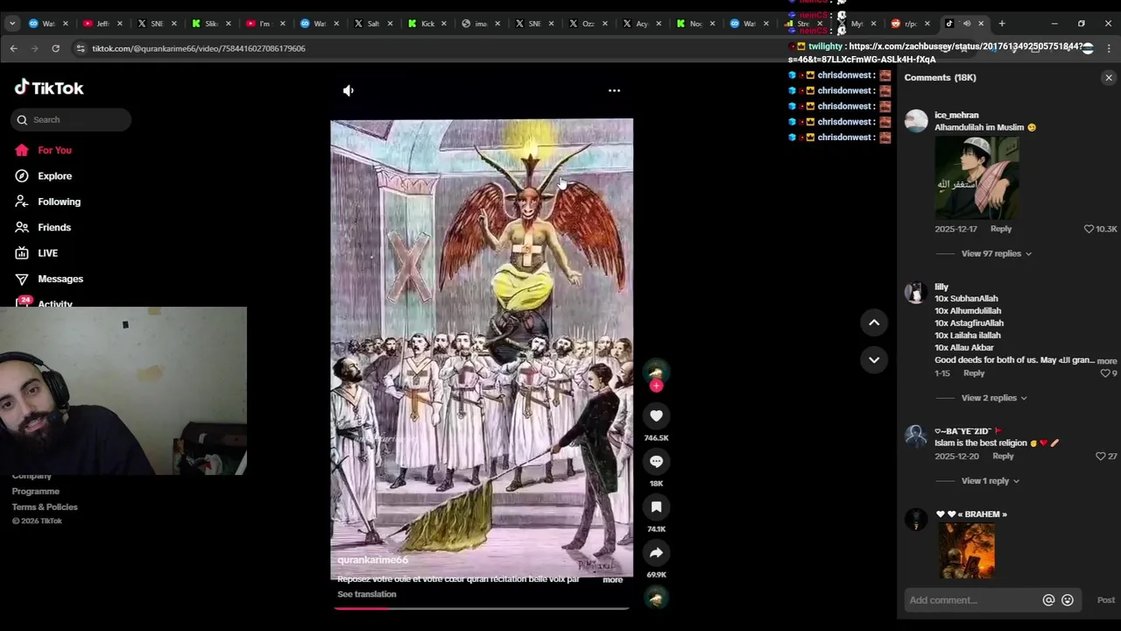Open the Programme footer link
The image size is (1121, 631).
(36, 492)
